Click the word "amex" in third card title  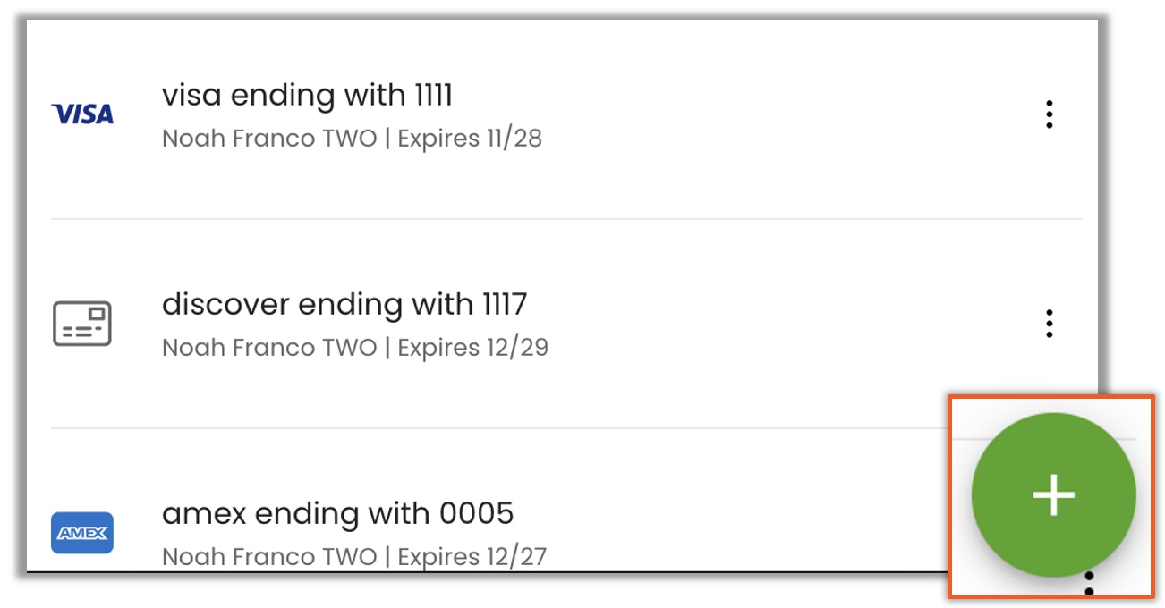(204, 515)
